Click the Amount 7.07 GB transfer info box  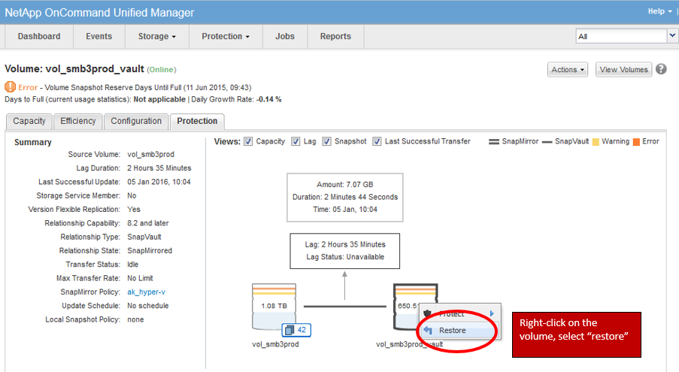(344, 197)
